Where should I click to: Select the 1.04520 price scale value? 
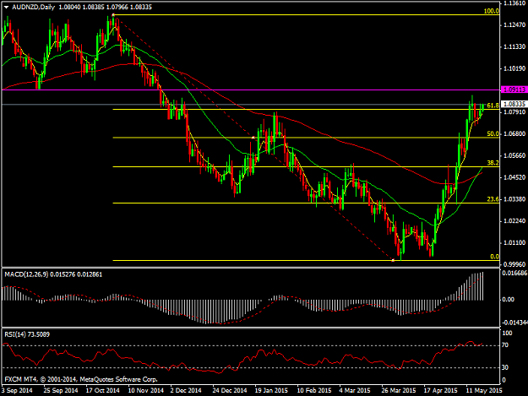514,177
